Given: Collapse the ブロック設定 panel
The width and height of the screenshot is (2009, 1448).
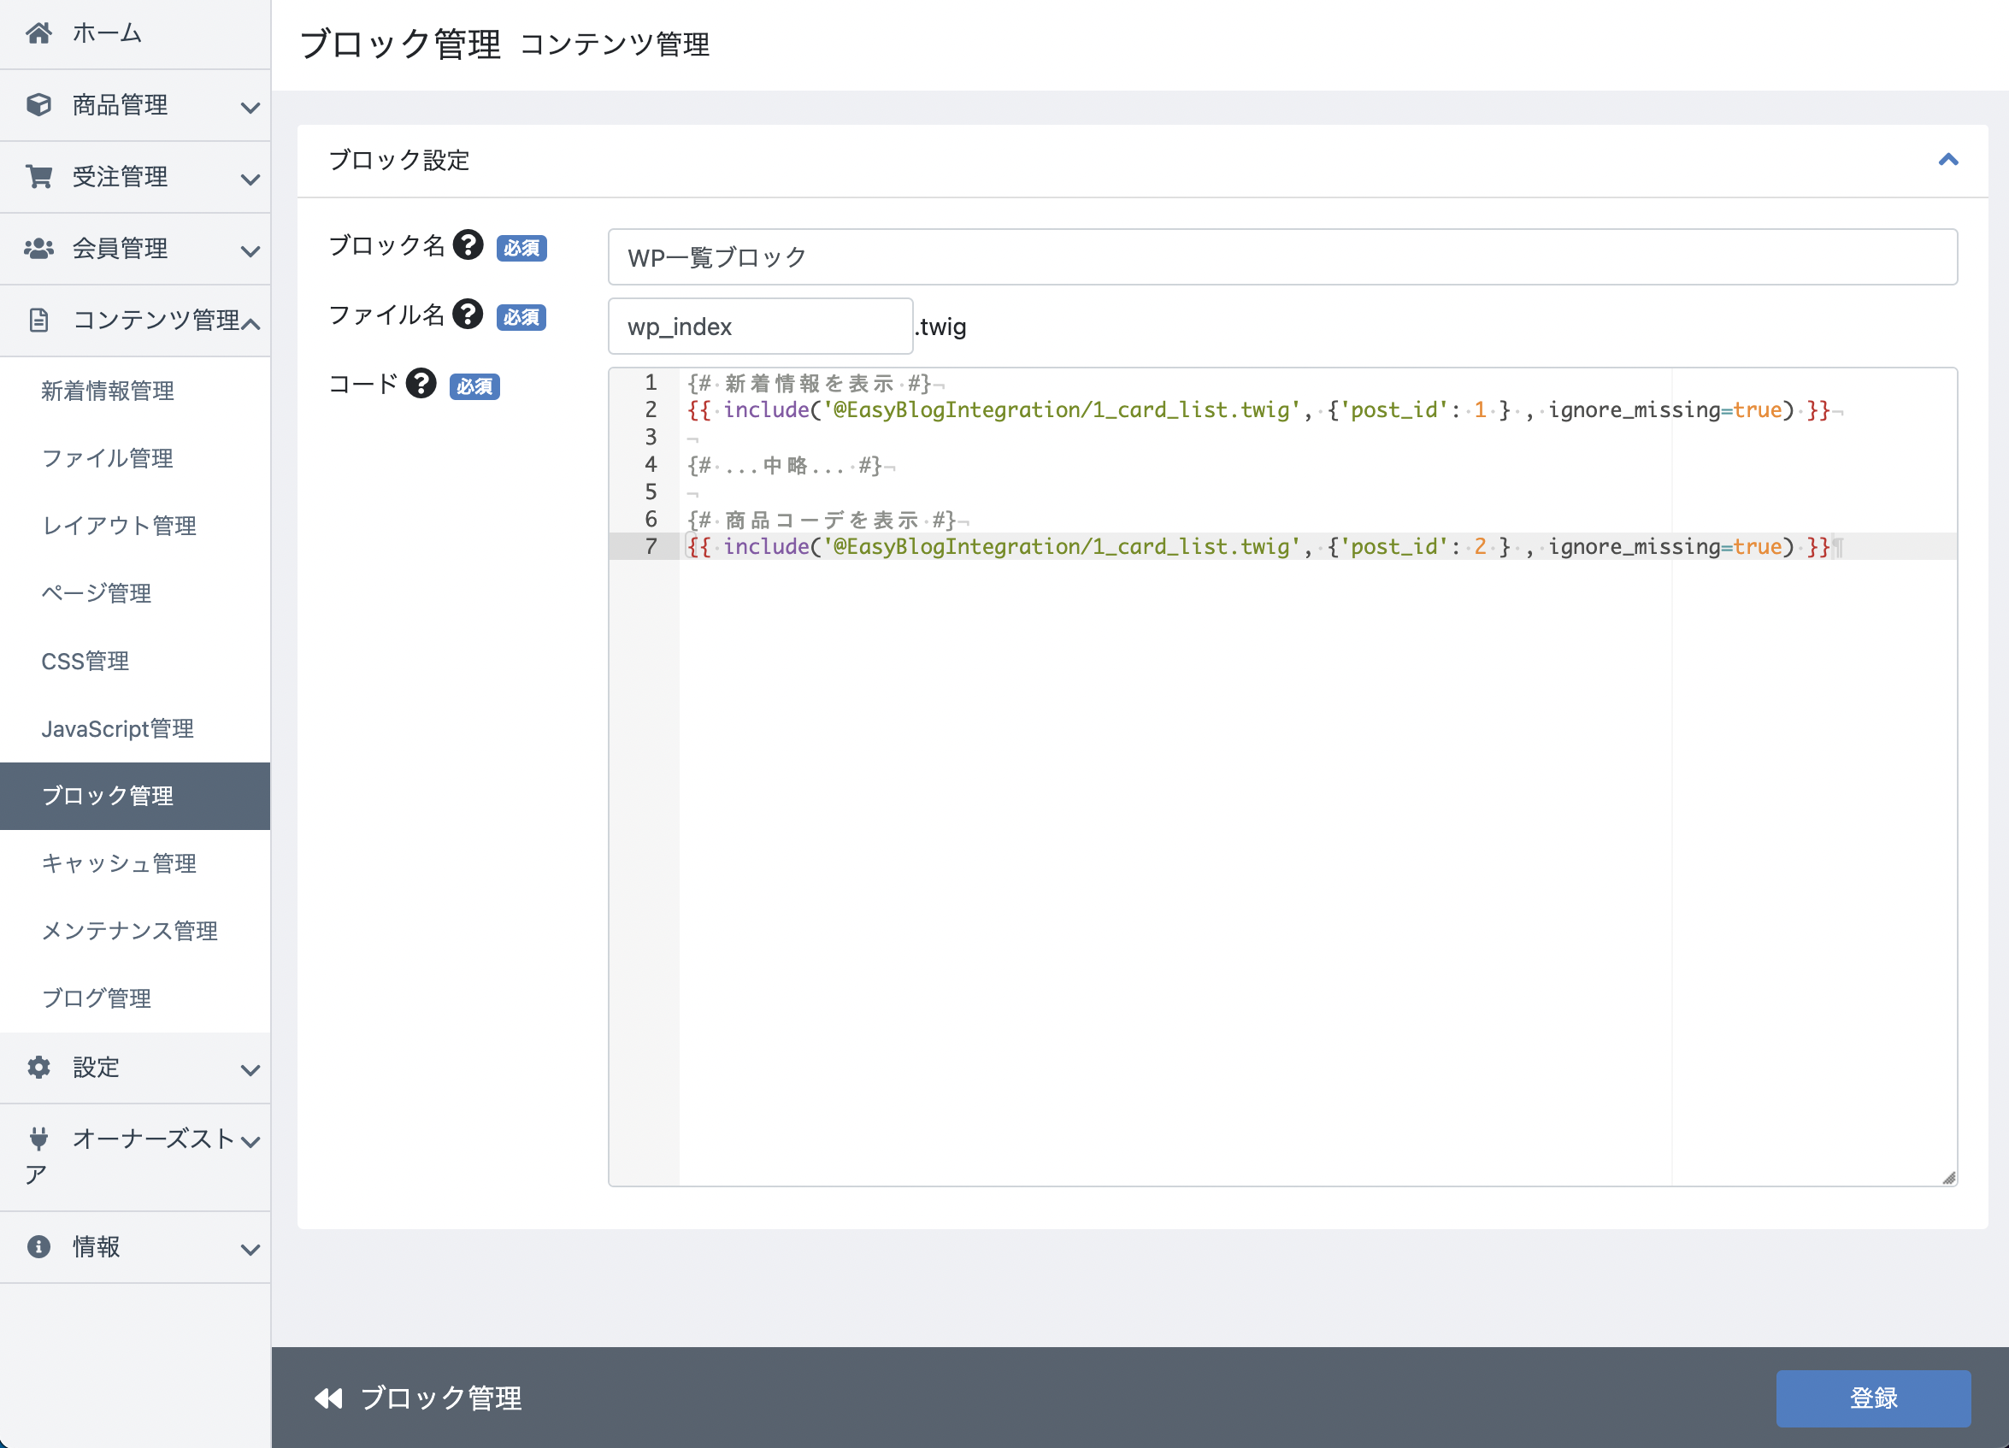Looking at the screenshot, I should tap(1948, 161).
